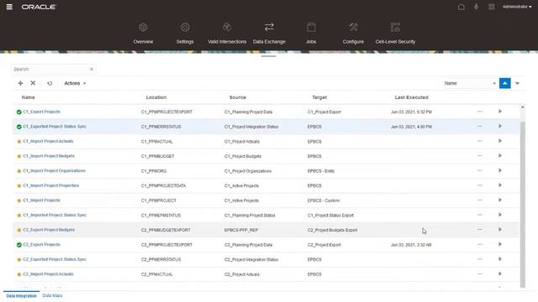Run C2_Export Projects integration
The width and height of the screenshot is (538, 302).
(x=500, y=244)
